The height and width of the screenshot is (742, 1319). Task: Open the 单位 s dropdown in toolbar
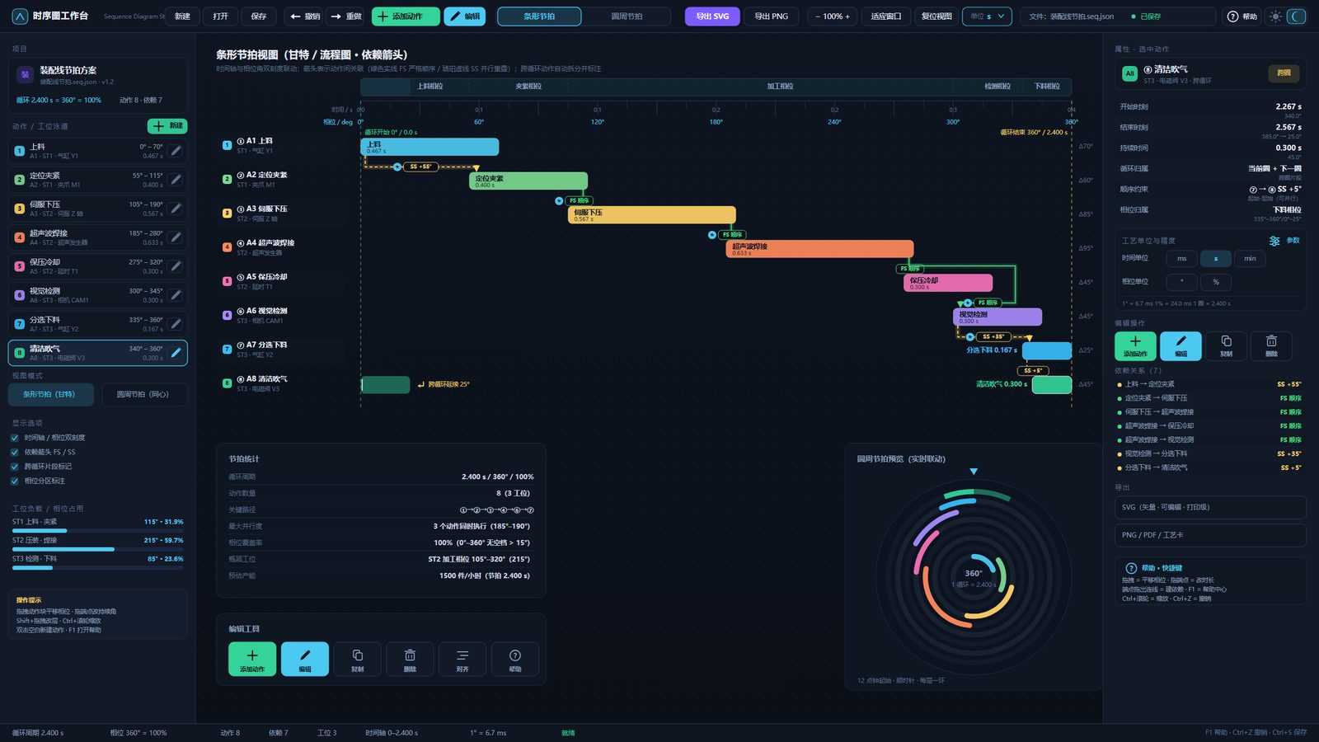(x=987, y=16)
